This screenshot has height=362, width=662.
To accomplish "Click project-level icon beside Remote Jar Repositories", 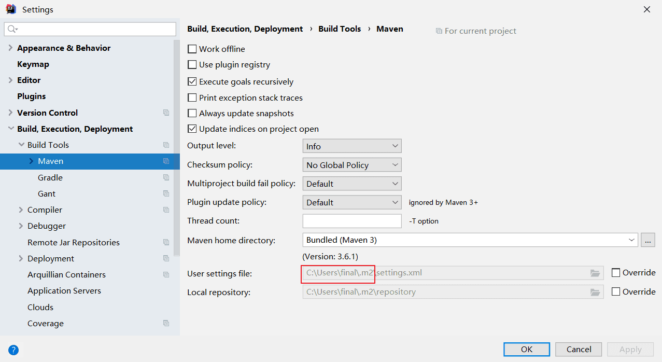I will pos(166,242).
